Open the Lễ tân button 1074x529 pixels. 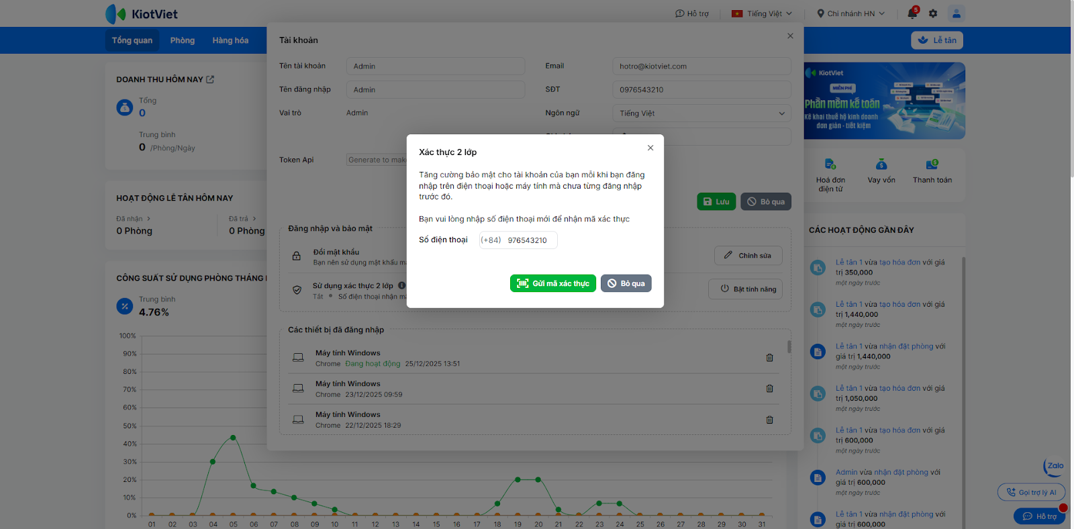pyautogui.click(x=937, y=40)
